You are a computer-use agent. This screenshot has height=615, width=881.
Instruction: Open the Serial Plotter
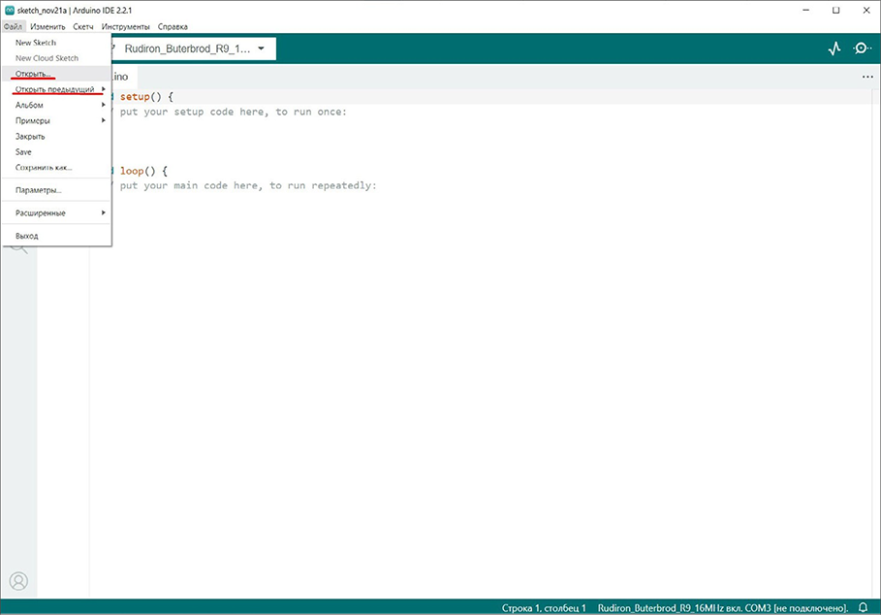click(x=834, y=49)
